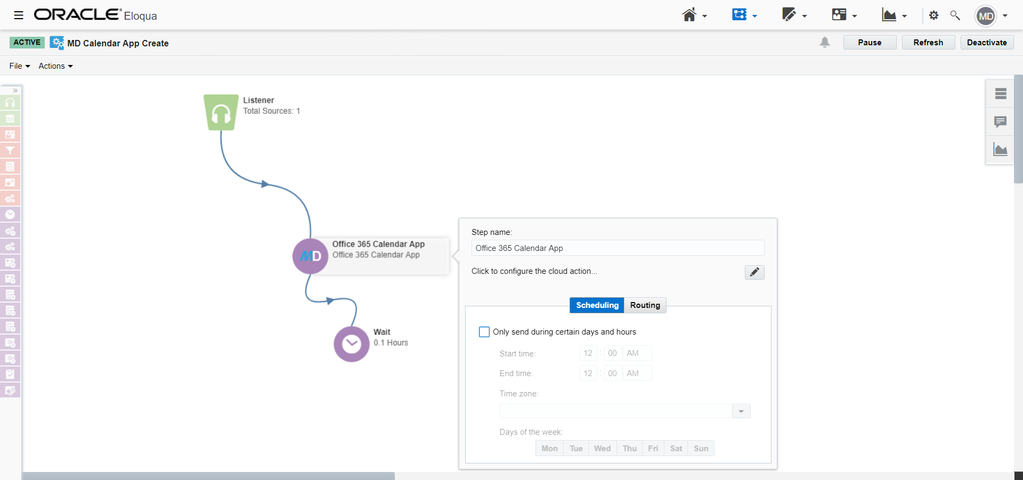1023x480 pixels.
Task: Click the search magnifier icon
Action: pyautogui.click(x=955, y=15)
